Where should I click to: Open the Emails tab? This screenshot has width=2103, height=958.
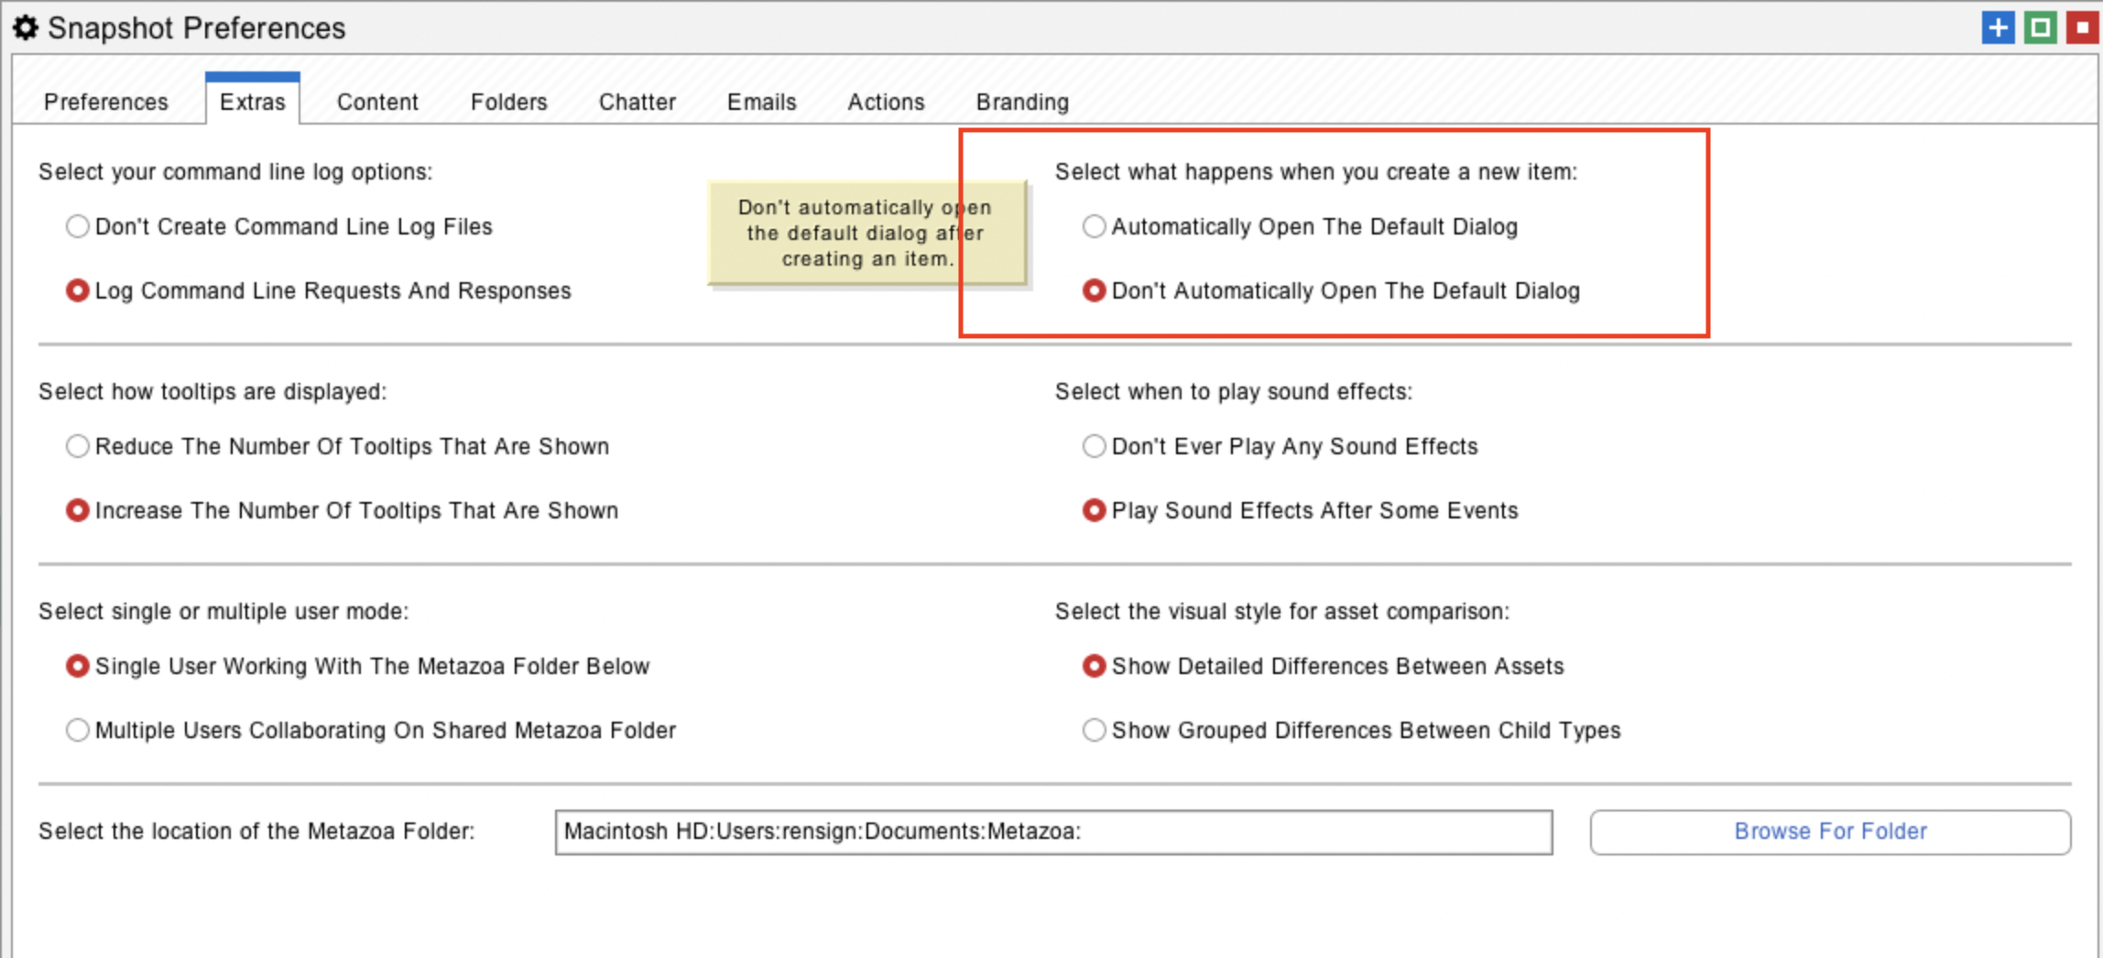(761, 102)
